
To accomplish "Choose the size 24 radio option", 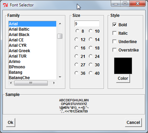I will [91, 56].
